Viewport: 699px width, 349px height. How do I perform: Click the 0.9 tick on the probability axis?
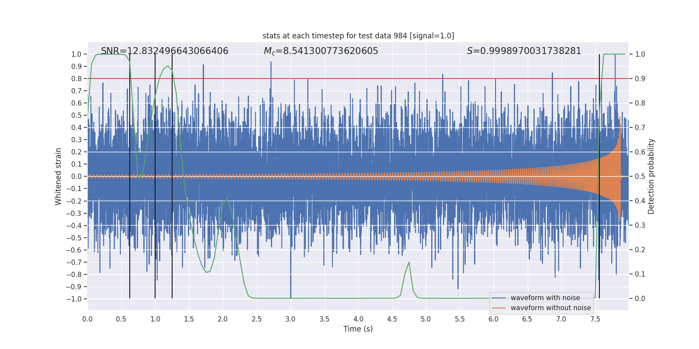(640, 79)
